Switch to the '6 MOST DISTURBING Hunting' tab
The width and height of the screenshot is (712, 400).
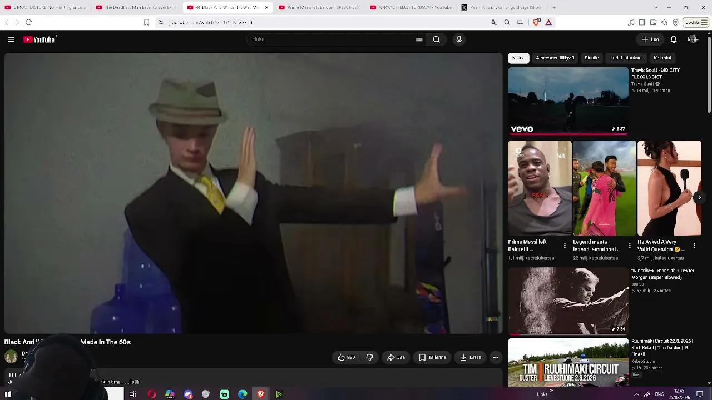(46, 7)
